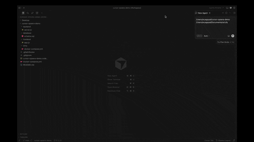Click the Cursor Tab status item
This screenshot has height=142, width=254.
209,140
